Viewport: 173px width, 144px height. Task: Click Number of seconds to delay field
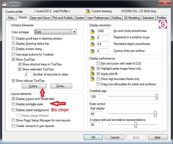pyautogui.click(x=28, y=74)
